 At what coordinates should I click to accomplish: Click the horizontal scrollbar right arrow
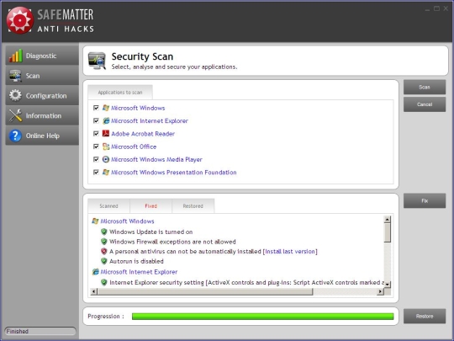[380, 291]
